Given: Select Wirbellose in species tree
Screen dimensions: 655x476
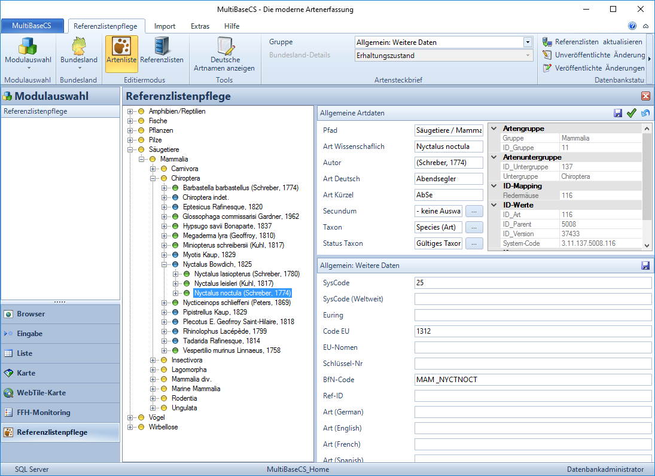Looking at the screenshot, I should tap(163, 427).
